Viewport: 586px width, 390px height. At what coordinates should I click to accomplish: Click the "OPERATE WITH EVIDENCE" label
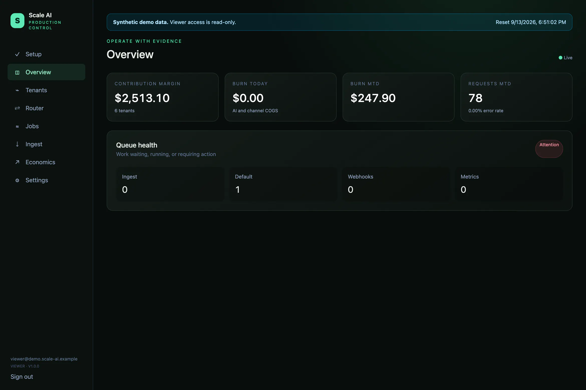click(144, 41)
